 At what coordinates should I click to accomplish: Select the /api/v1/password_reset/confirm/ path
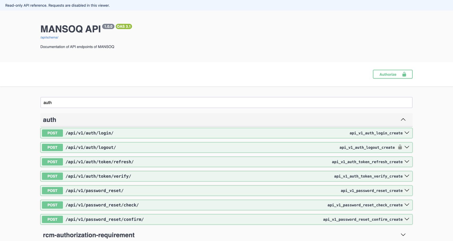pos(105,219)
